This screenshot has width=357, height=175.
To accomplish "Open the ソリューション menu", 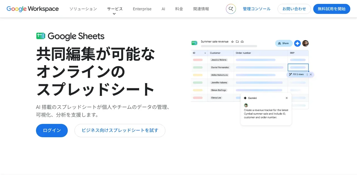I will [x=83, y=9].
